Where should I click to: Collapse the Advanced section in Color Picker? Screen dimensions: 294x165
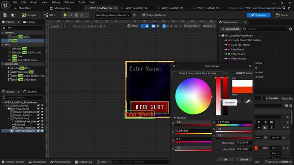tap(175, 118)
